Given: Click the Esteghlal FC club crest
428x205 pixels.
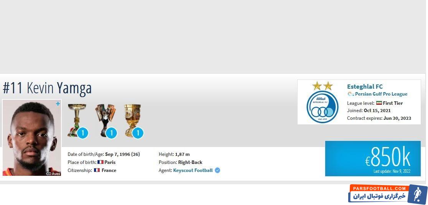Looking at the screenshot, I should 323,107.
